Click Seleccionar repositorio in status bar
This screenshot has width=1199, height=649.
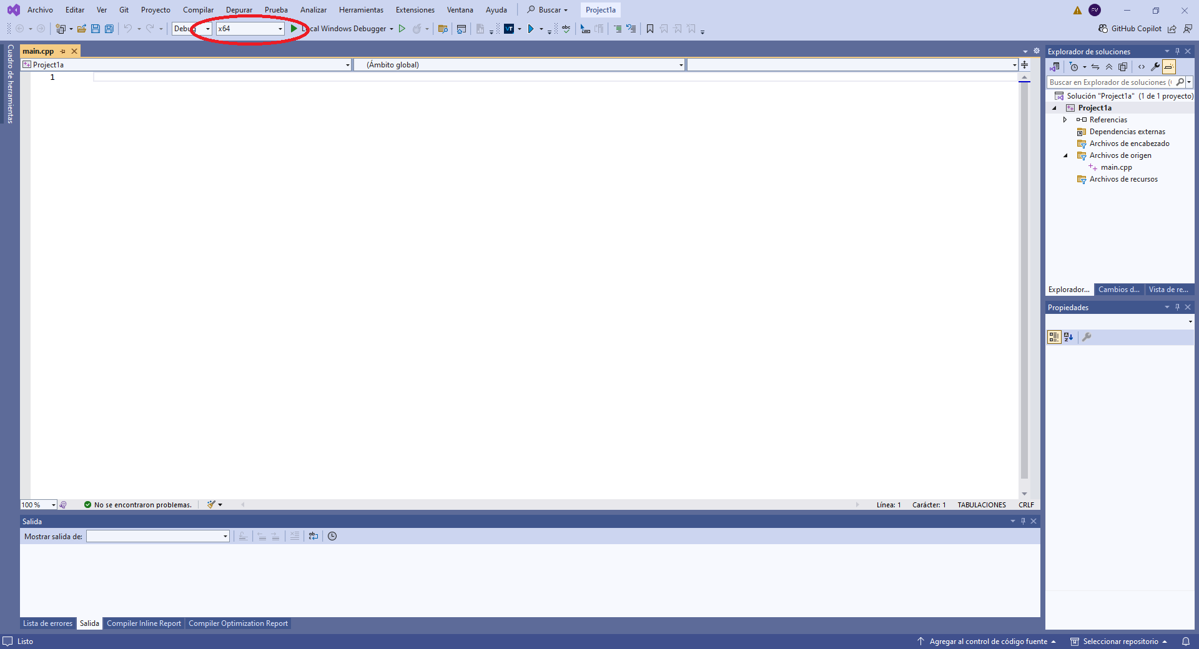click(x=1118, y=642)
